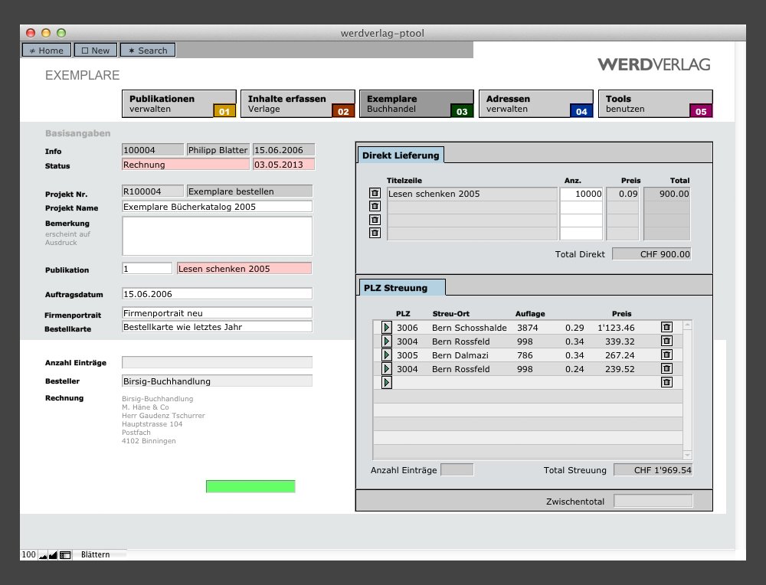Delete the 'Lesen schenken 2005' direct delivery row
Viewport: 766px width, 585px height.
pyautogui.click(x=375, y=194)
